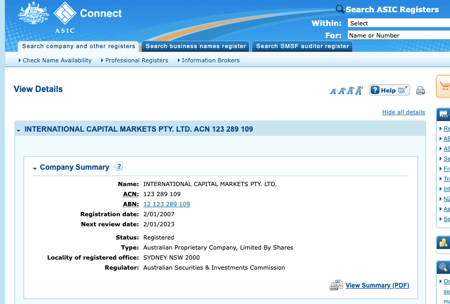Image resolution: width=450 pixels, height=304 pixels.
Task: Click the Name or Number search field
Action: tap(399, 35)
